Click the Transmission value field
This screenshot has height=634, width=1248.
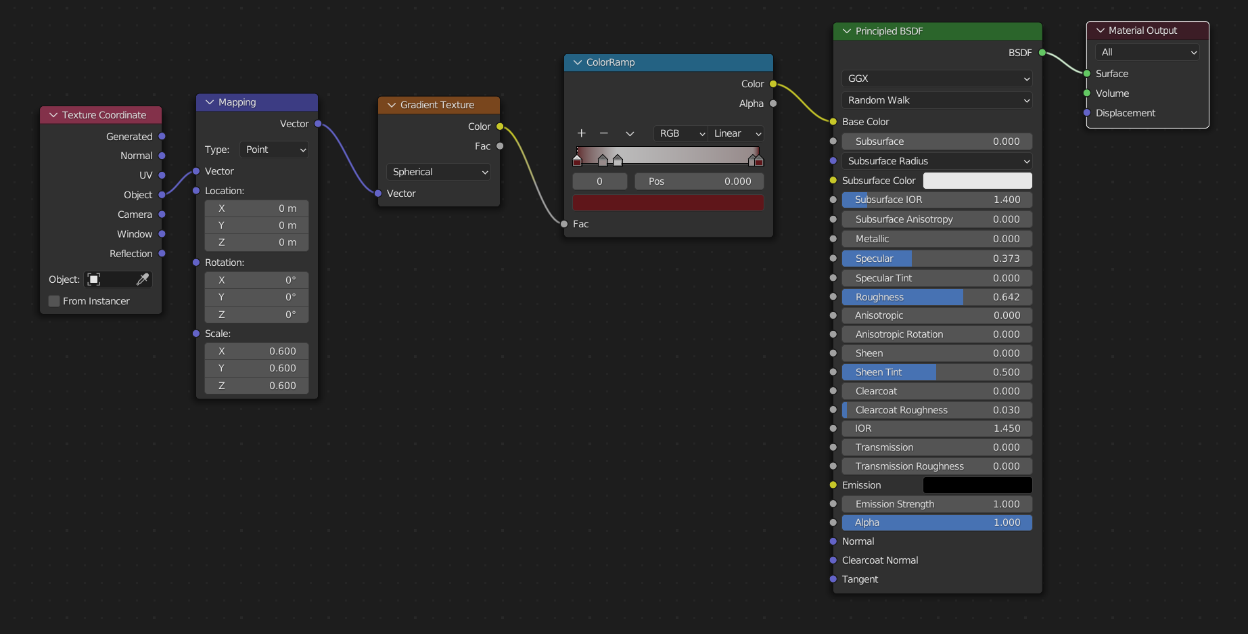click(937, 447)
